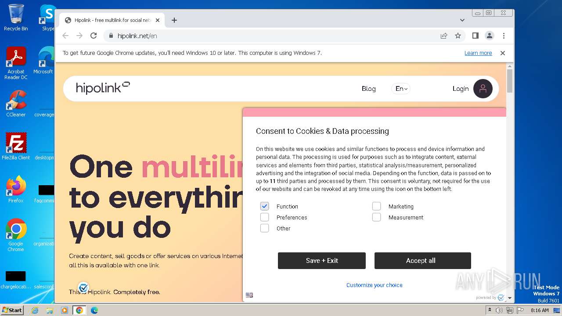
Task: Go back using the browser back arrow
Action: 65,36
